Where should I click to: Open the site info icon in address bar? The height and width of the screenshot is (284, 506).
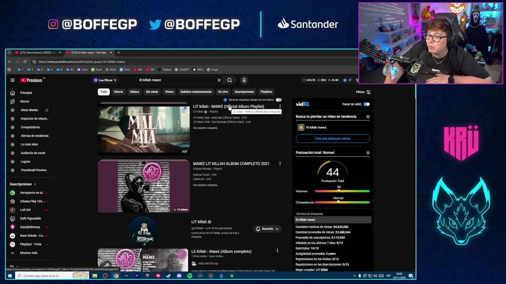[x=34, y=62]
